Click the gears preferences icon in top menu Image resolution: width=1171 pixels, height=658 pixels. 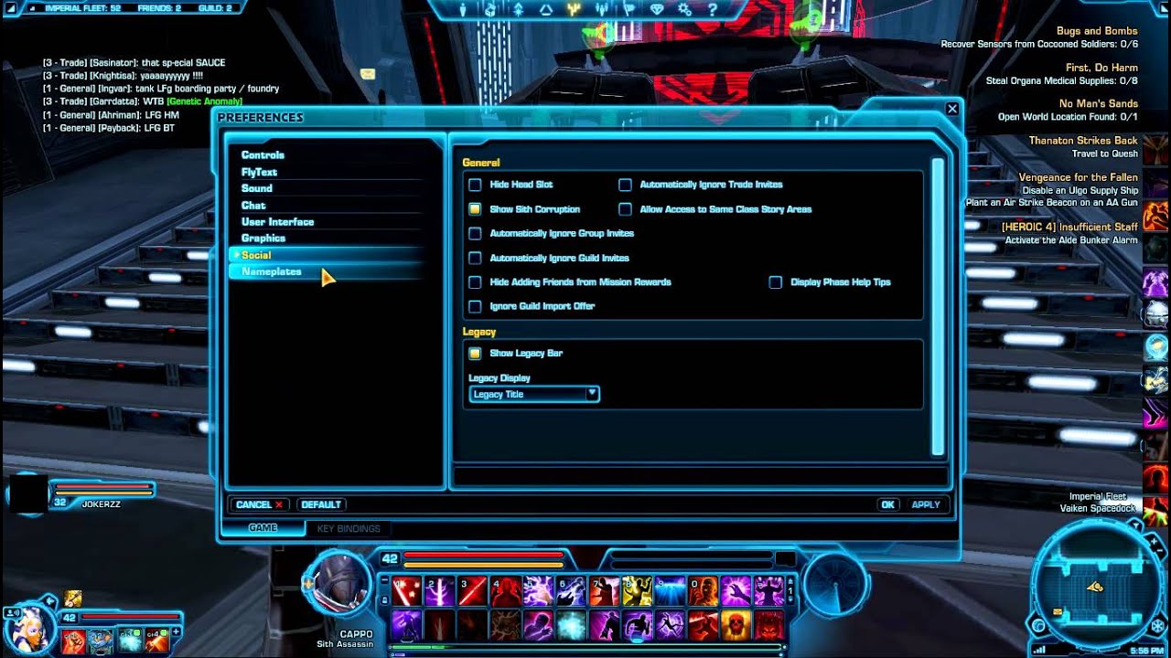684,9
